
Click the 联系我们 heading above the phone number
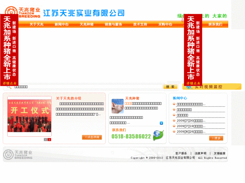click(119, 130)
